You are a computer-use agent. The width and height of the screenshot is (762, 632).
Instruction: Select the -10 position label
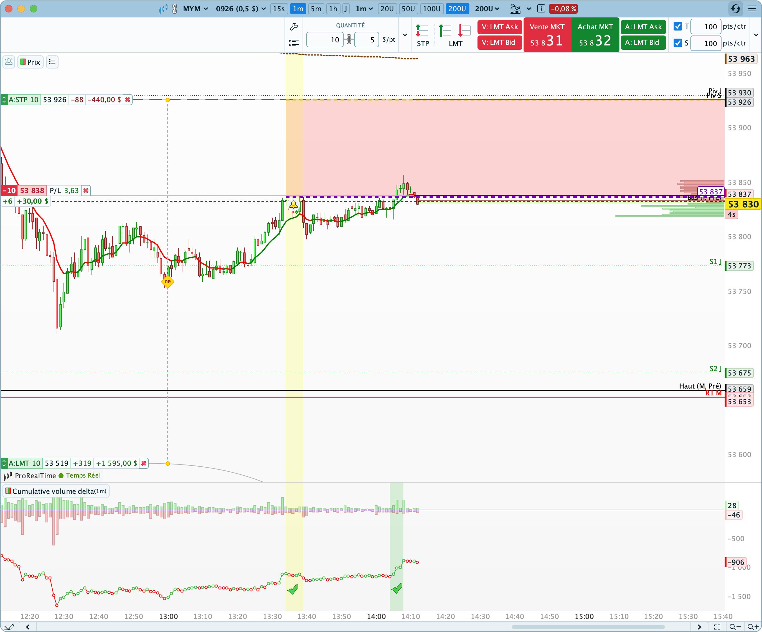[9, 191]
